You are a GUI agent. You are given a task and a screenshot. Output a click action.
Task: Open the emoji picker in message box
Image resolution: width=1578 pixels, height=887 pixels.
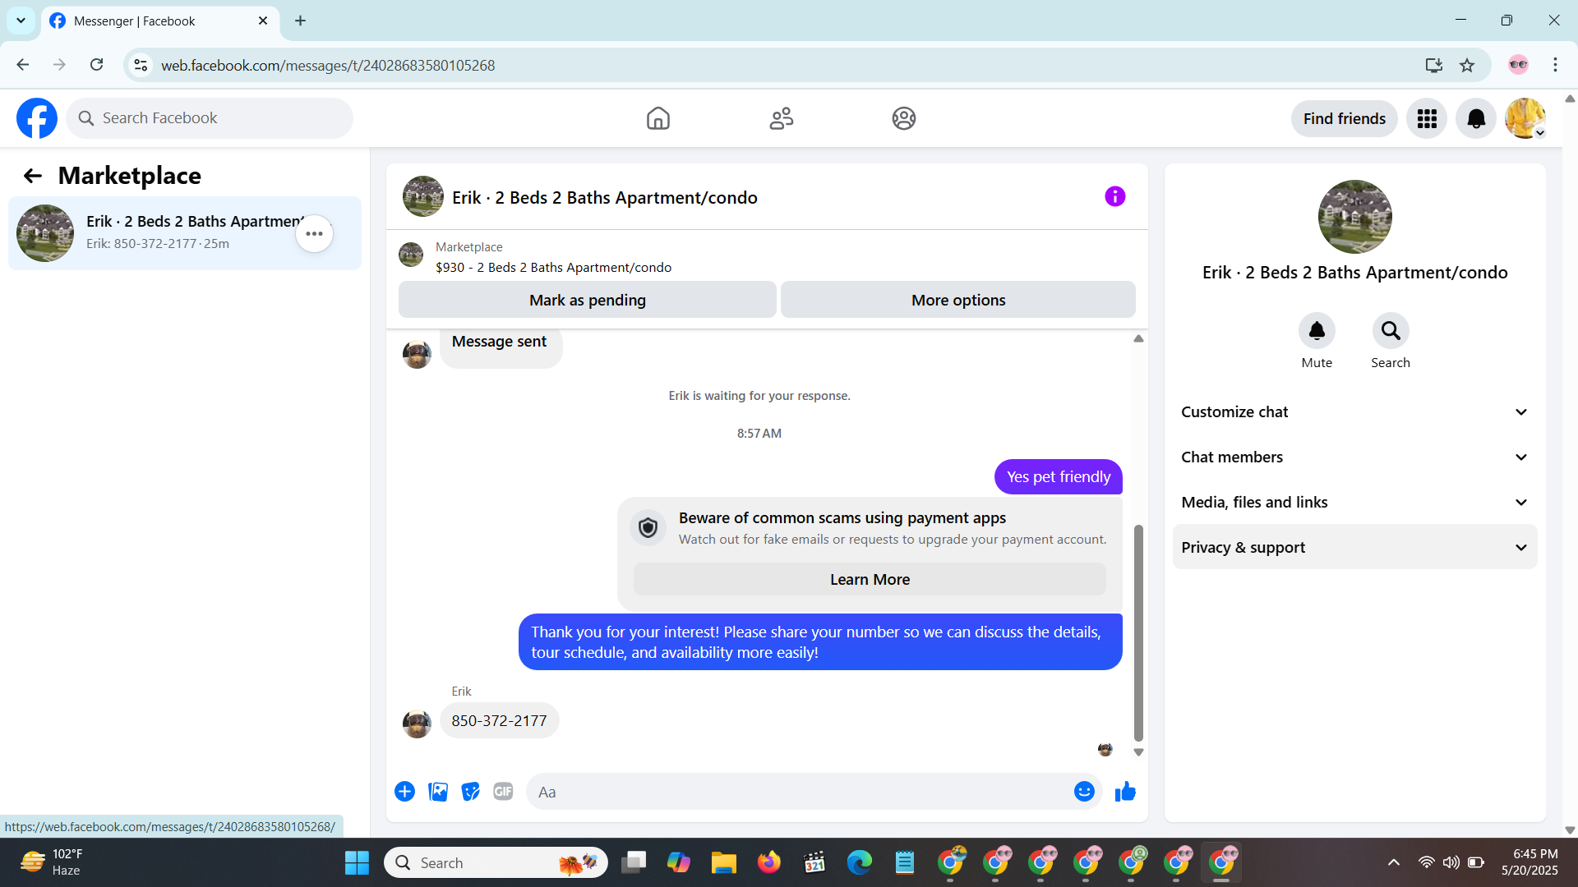pos(1084,792)
